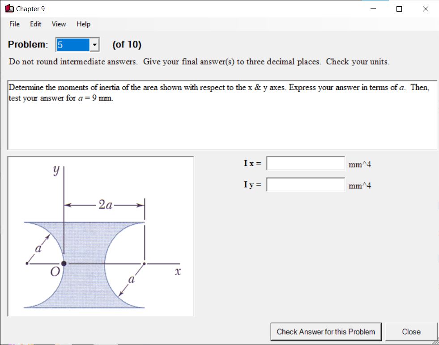Expand the Problem number dropdown
This screenshot has width=439, height=345.
point(94,45)
